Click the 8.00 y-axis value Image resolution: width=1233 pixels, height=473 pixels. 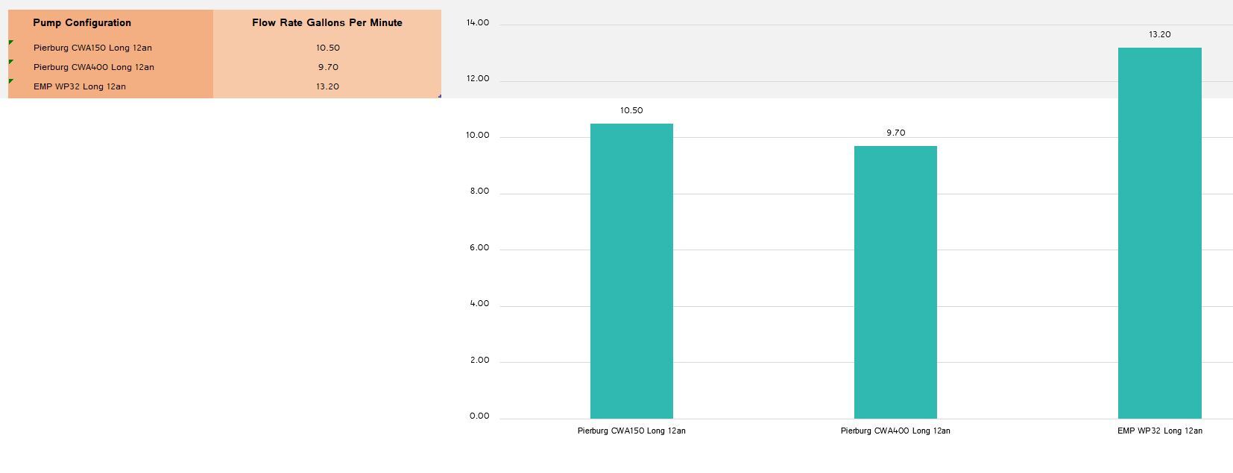coord(479,191)
